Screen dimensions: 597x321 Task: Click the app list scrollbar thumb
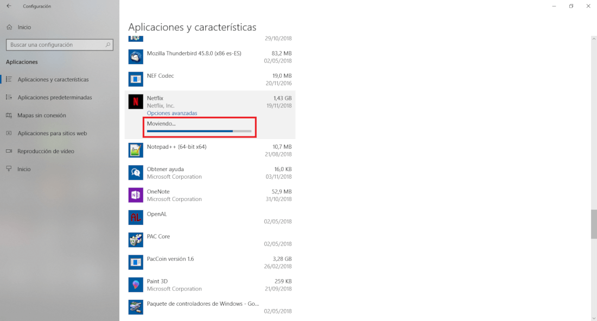(x=594, y=224)
